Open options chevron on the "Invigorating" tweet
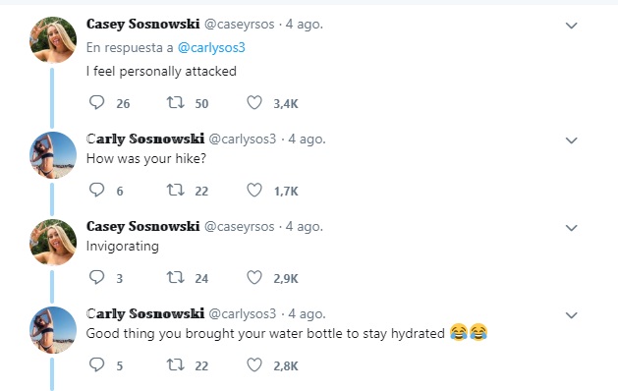 pyautogui.click(x=571, y=228)
